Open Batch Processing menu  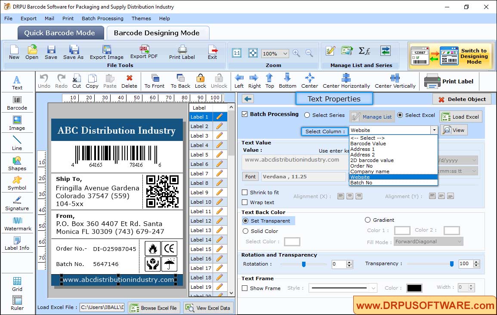pos(102,18)
